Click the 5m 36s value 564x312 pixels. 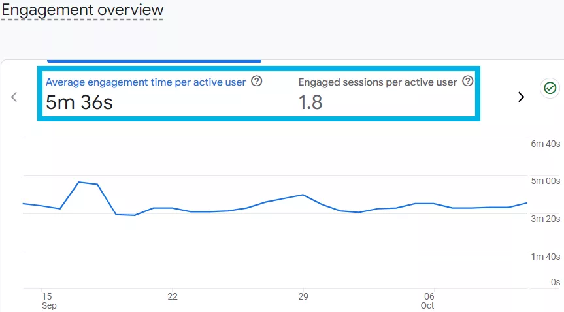79,102
